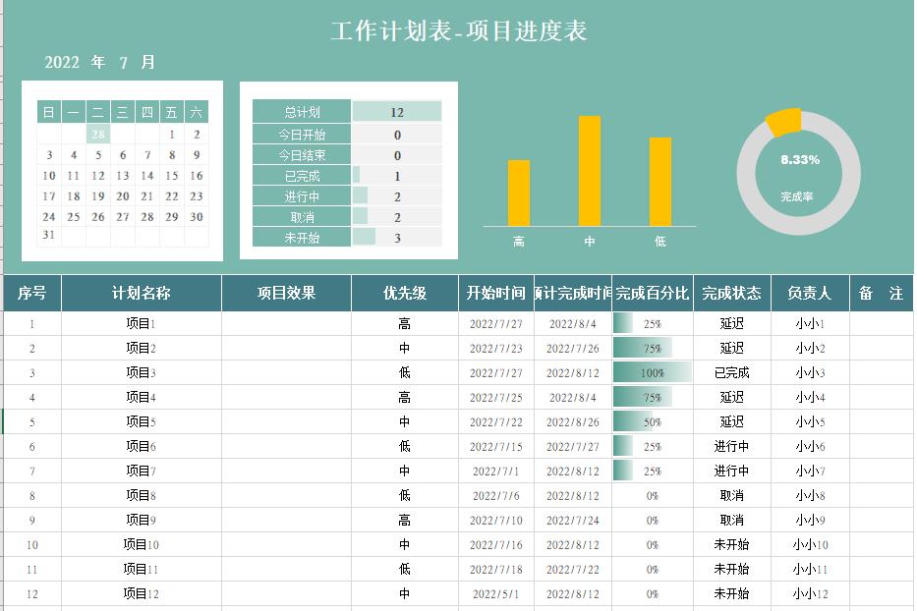The width and height of the screenshot is (917, 611).
Task: Select the 备注 header cell
Action: pyautogui.click(x=880, y=292)
